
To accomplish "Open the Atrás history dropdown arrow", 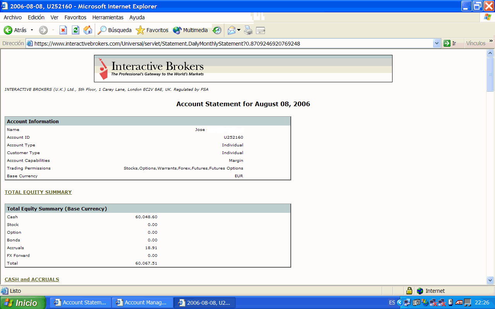I will pyautogui.click(x=32, y=30).
